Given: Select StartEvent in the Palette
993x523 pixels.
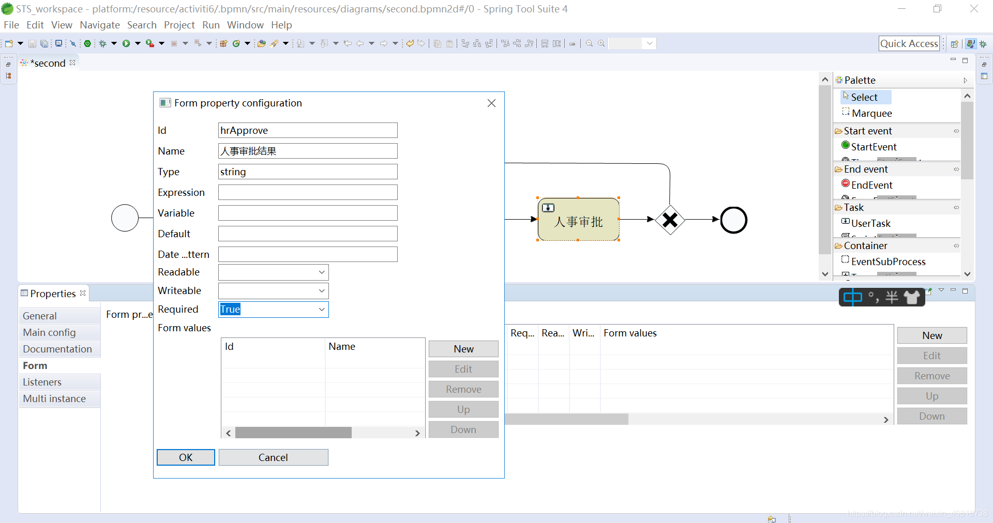Looking at the screenshot, I should (869, 147).
